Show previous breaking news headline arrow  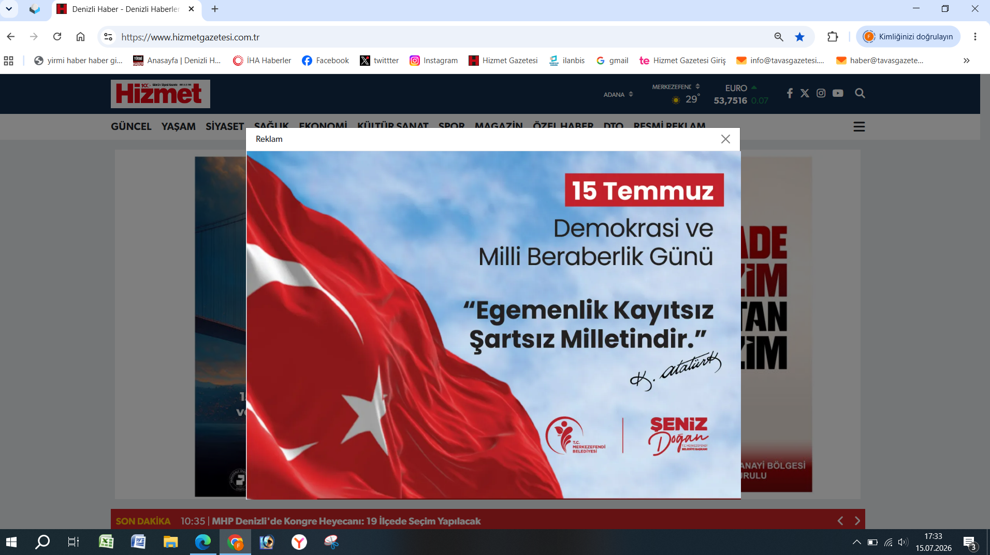pyautogui.click(x=840, y=521)
